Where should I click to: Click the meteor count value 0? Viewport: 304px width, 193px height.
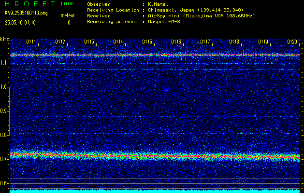pyautogui.click(x=69, y=23)
